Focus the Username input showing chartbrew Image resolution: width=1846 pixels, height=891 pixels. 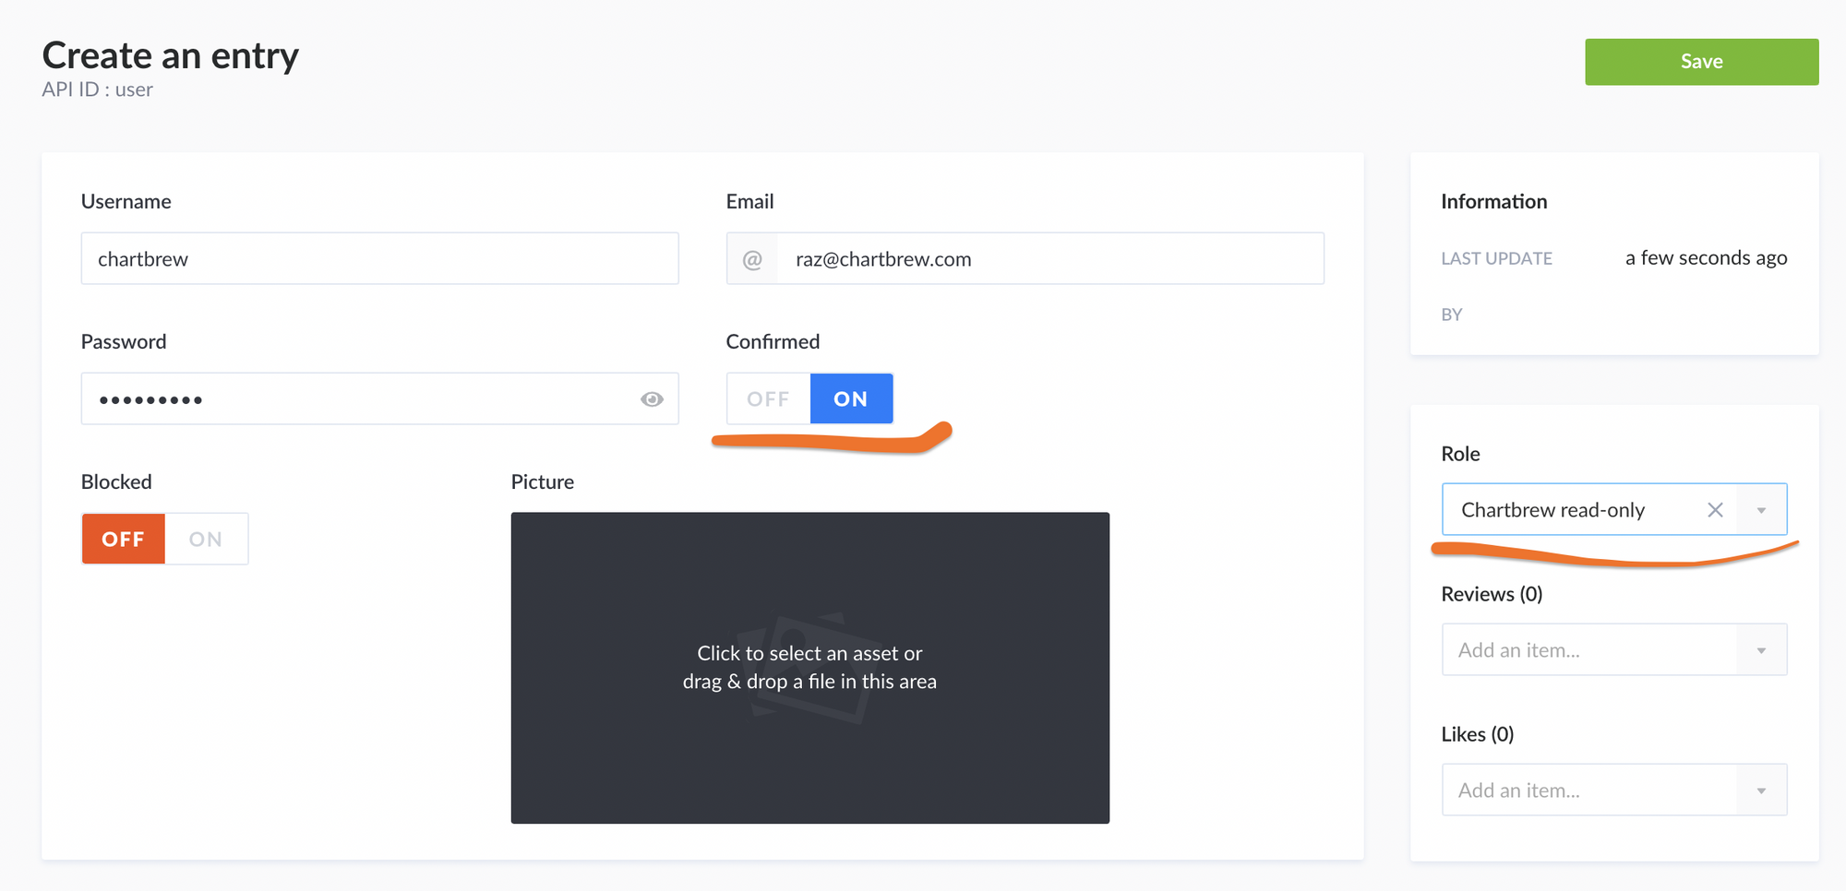click(379, 258)
